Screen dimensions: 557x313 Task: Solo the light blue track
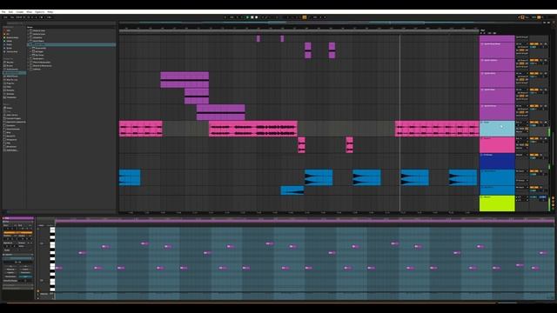coord(541,123)
